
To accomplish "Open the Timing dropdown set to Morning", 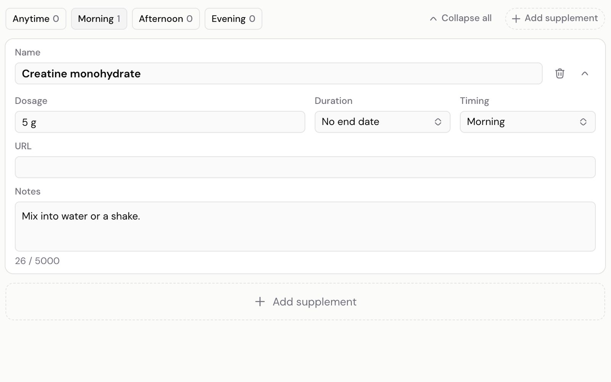I will pos(527,122).
